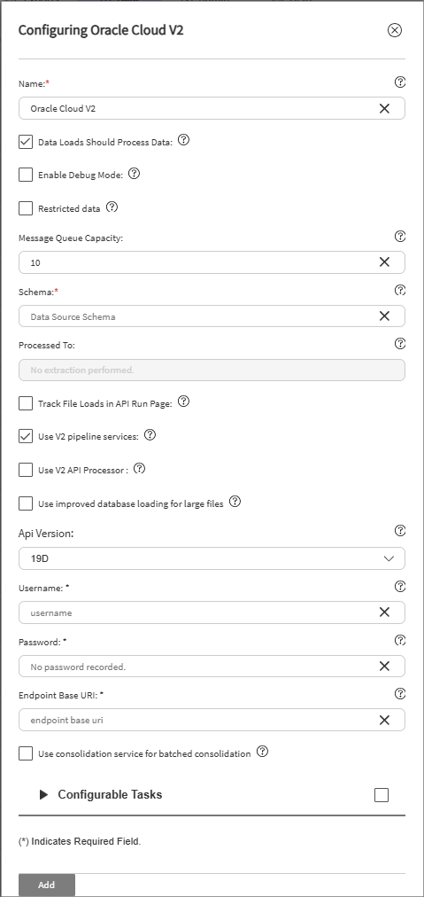Tick the Restricted data checkbox
The image size is (424, 897).
point(26,208)
